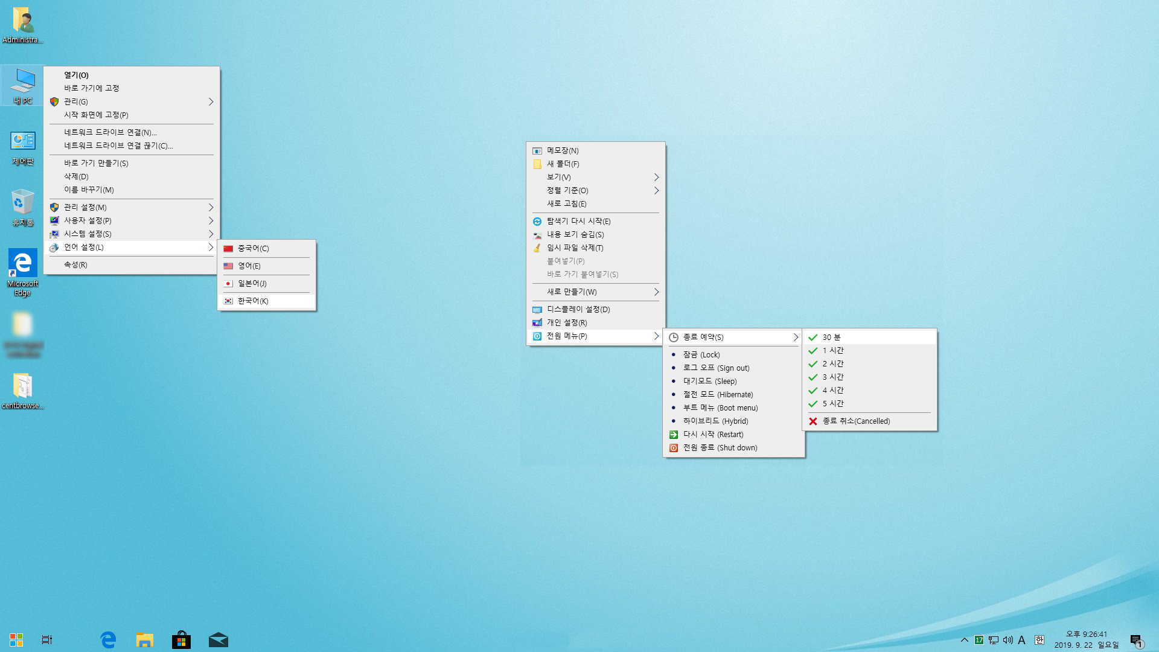The image size is (1159, 652).
Task: Click 네트워크 드라이브 연결(N)...
Action: 132,132
